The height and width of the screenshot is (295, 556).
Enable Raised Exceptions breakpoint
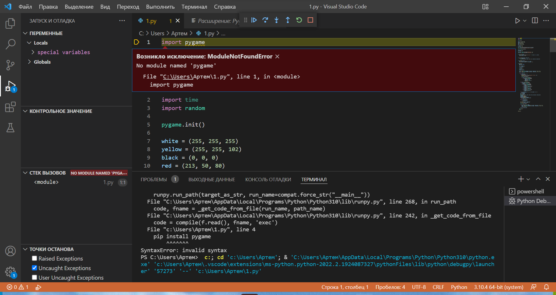34,259
